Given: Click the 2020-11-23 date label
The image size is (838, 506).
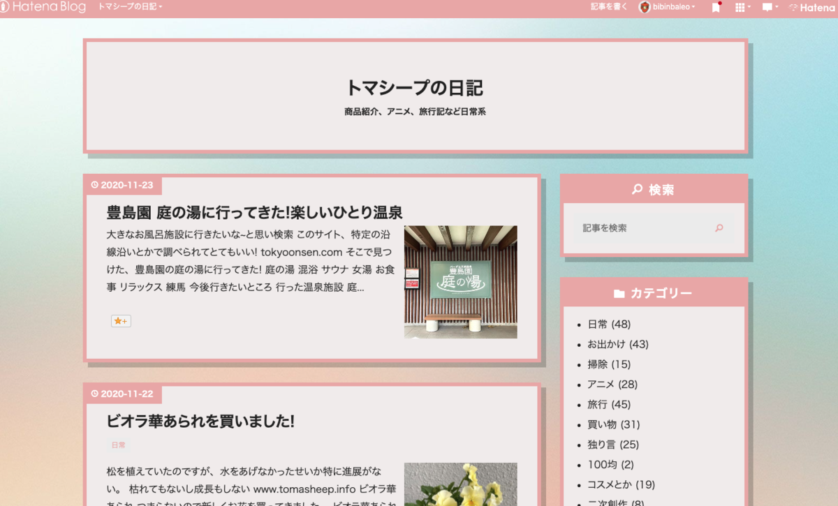Looking at the screenshot, I should (122, 185).
